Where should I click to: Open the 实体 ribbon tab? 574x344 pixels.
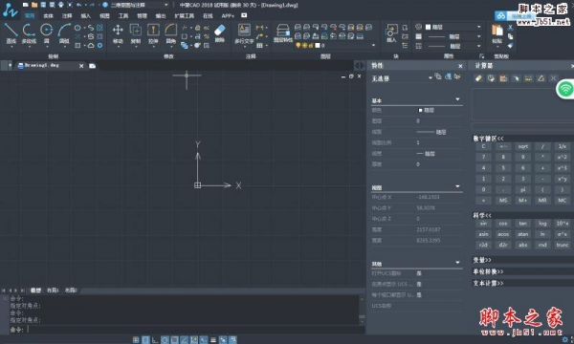click(49, 15)
